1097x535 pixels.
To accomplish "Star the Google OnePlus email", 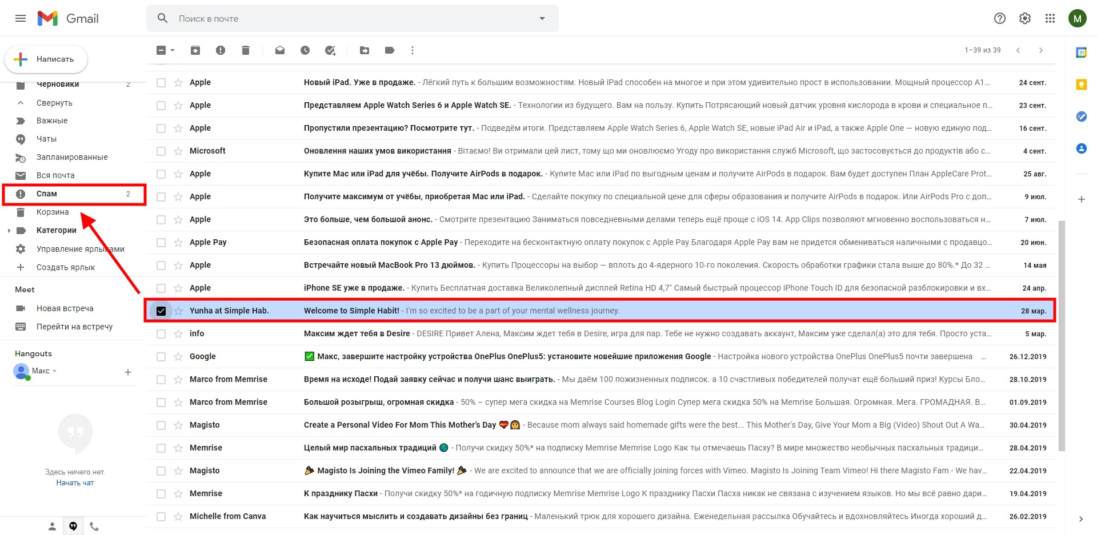I will [178, 356].
